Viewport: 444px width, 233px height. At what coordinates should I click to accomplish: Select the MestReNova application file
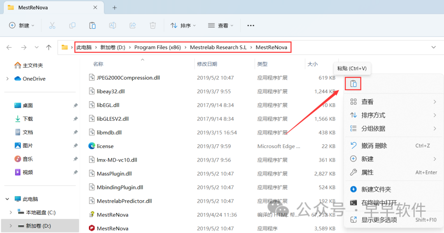(112, 228)
